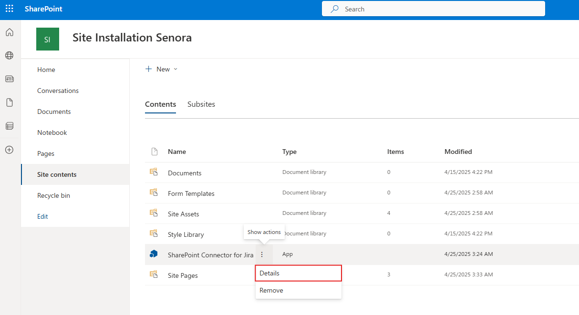This screenshot has height=315, width=579.
Task: Open the app launcher waffle icon
Action: click(x=10, y=9)
